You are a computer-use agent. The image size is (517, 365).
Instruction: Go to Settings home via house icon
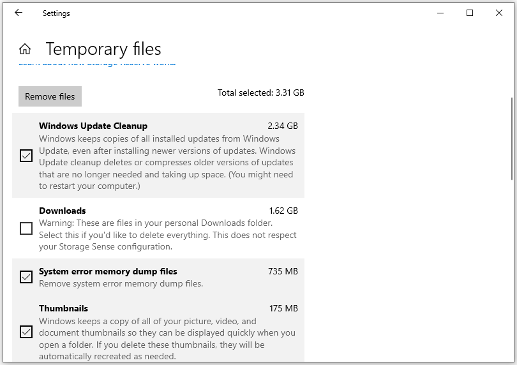coord(25,49)
